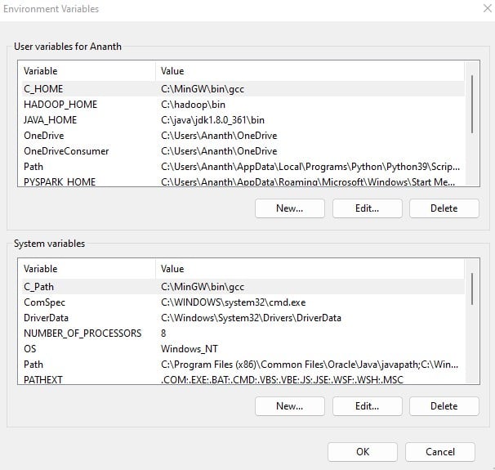
Task: Select the JAVA_HOME user variable
Action: [243, 119]
